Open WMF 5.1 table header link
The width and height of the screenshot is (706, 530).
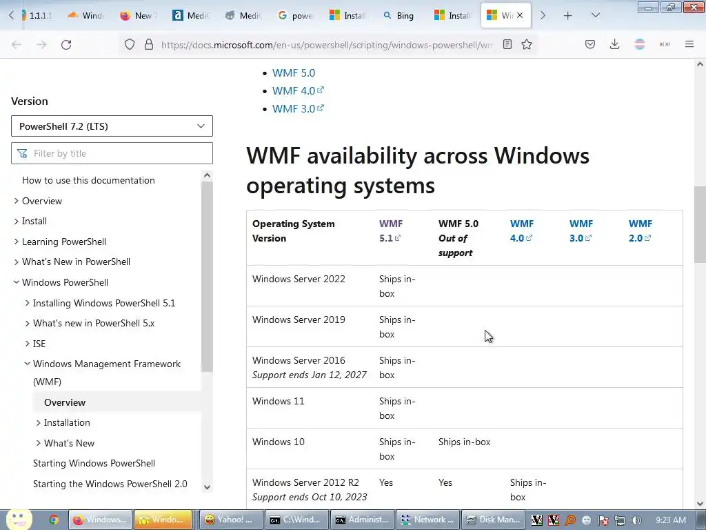(x=390, y=230)
